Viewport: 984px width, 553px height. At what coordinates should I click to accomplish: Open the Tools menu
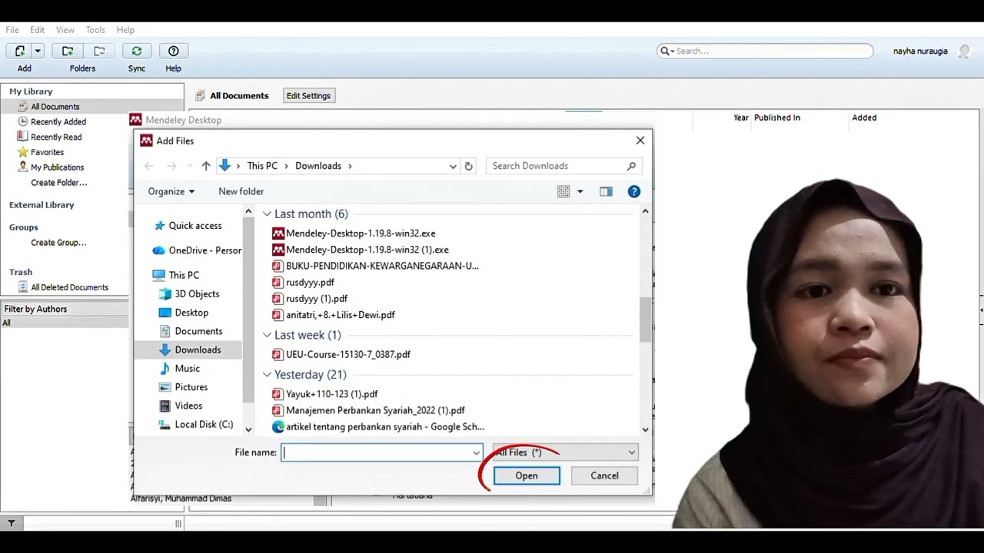(95, 30)
